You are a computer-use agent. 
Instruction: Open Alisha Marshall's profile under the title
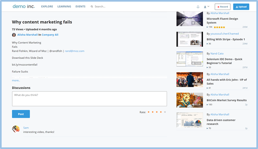click(27, 35)
